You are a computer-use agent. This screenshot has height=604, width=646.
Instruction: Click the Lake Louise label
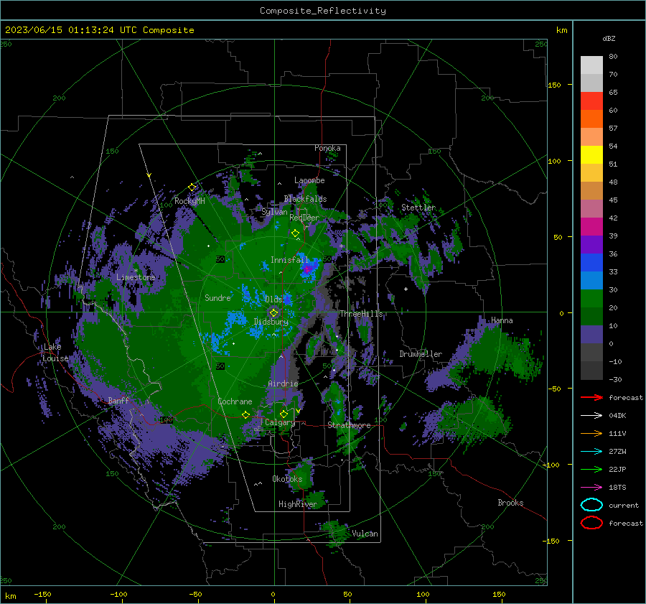[55, 353]
